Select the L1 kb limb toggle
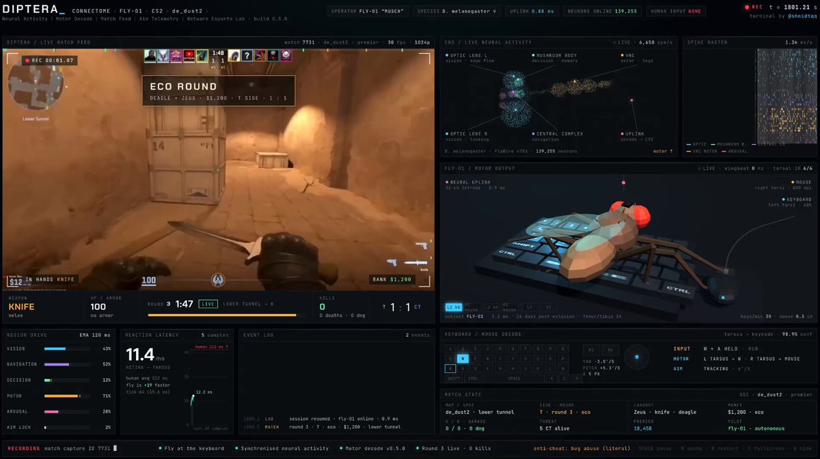The width and height of the screenshot is (820, 459). tap(454, 308)
